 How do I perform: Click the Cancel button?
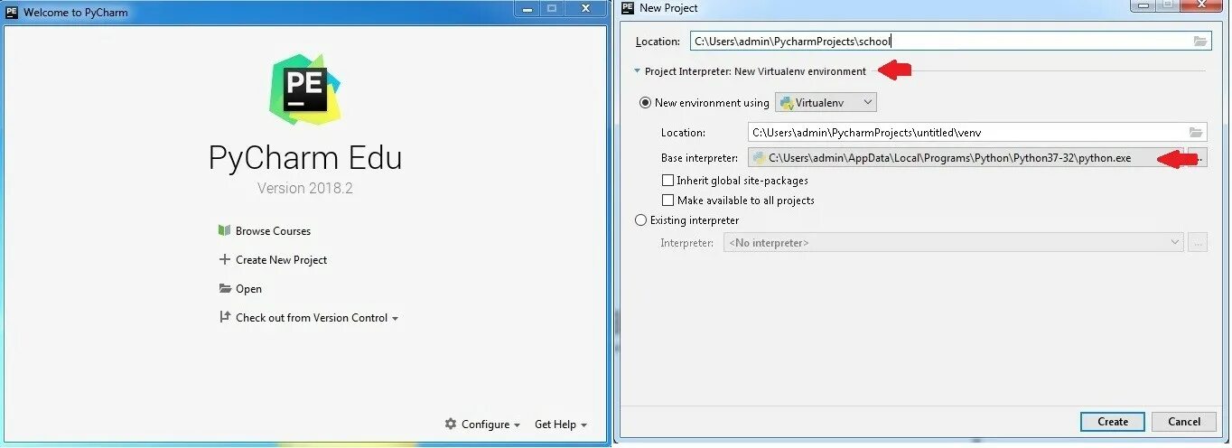[1184, 422]
